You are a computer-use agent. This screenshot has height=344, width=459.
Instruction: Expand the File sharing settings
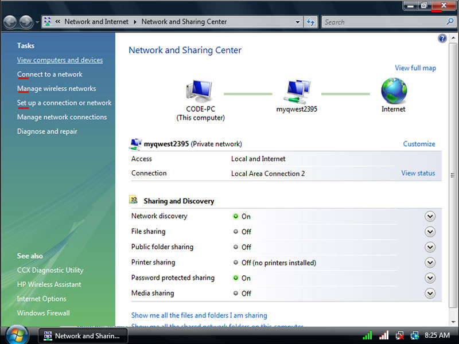430,232
